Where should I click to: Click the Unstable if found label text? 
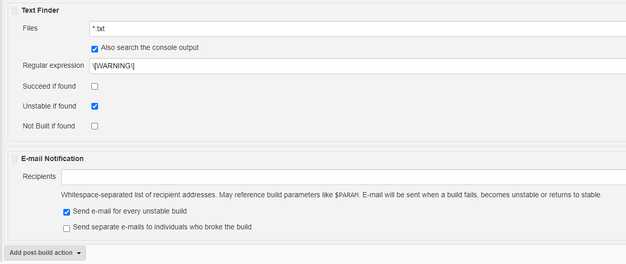[49, 106]
